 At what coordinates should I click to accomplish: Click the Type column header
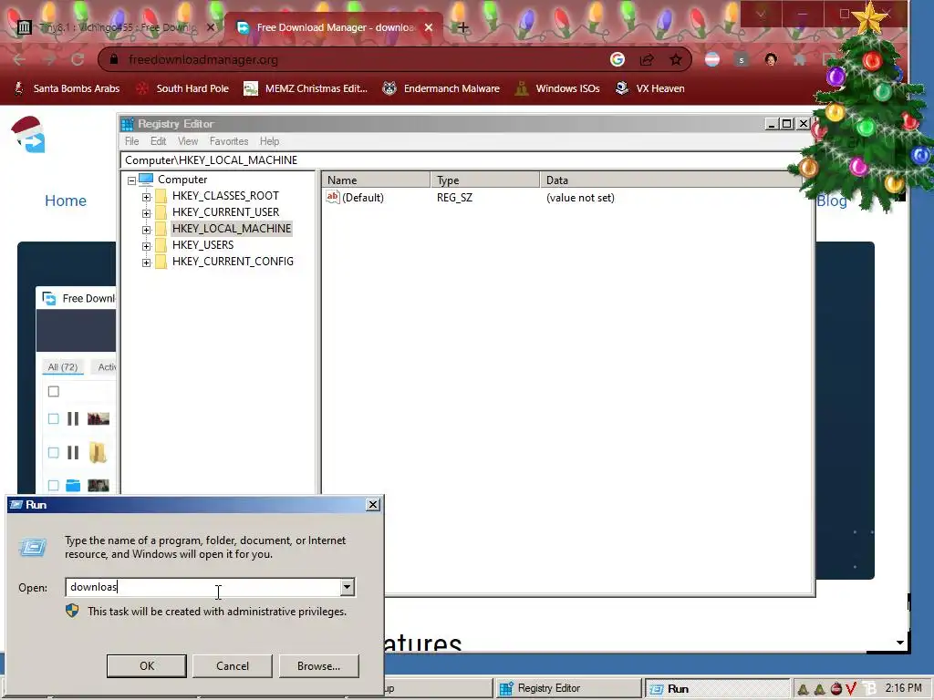[x=484, y=180]
